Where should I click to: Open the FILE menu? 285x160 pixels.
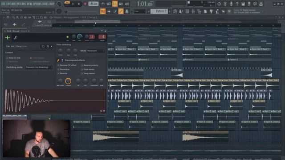(3, 4)
